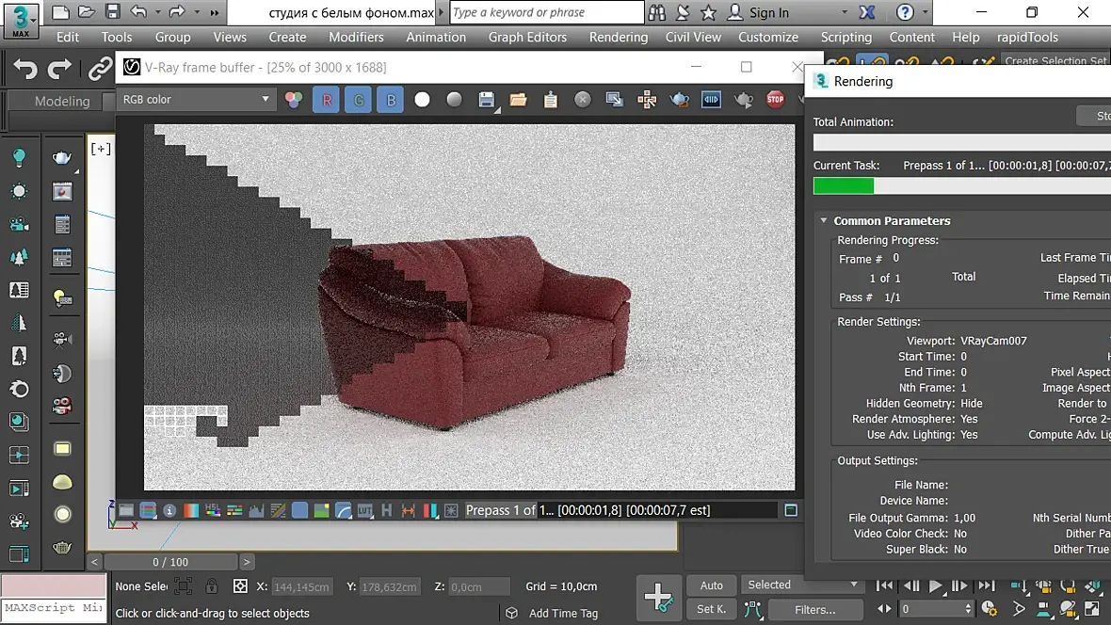Screen dimensions: 1111x625
Task: Open the Selected key filter dropdown
Action: [x=802, y=585]
